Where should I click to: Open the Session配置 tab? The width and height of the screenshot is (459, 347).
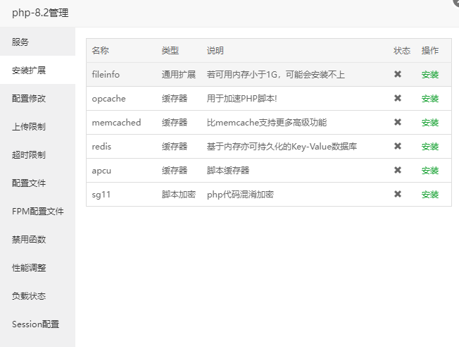[x=37, y=324]
